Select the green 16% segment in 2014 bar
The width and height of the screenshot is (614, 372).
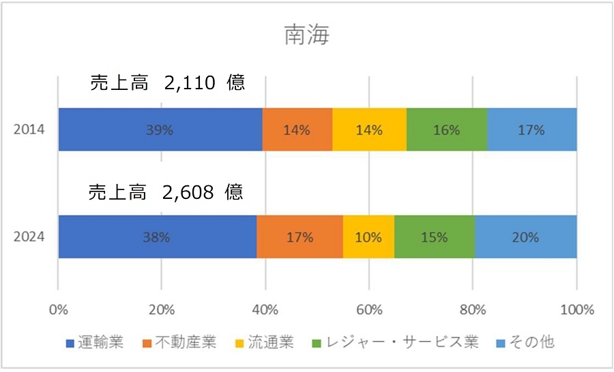point(447,129)
